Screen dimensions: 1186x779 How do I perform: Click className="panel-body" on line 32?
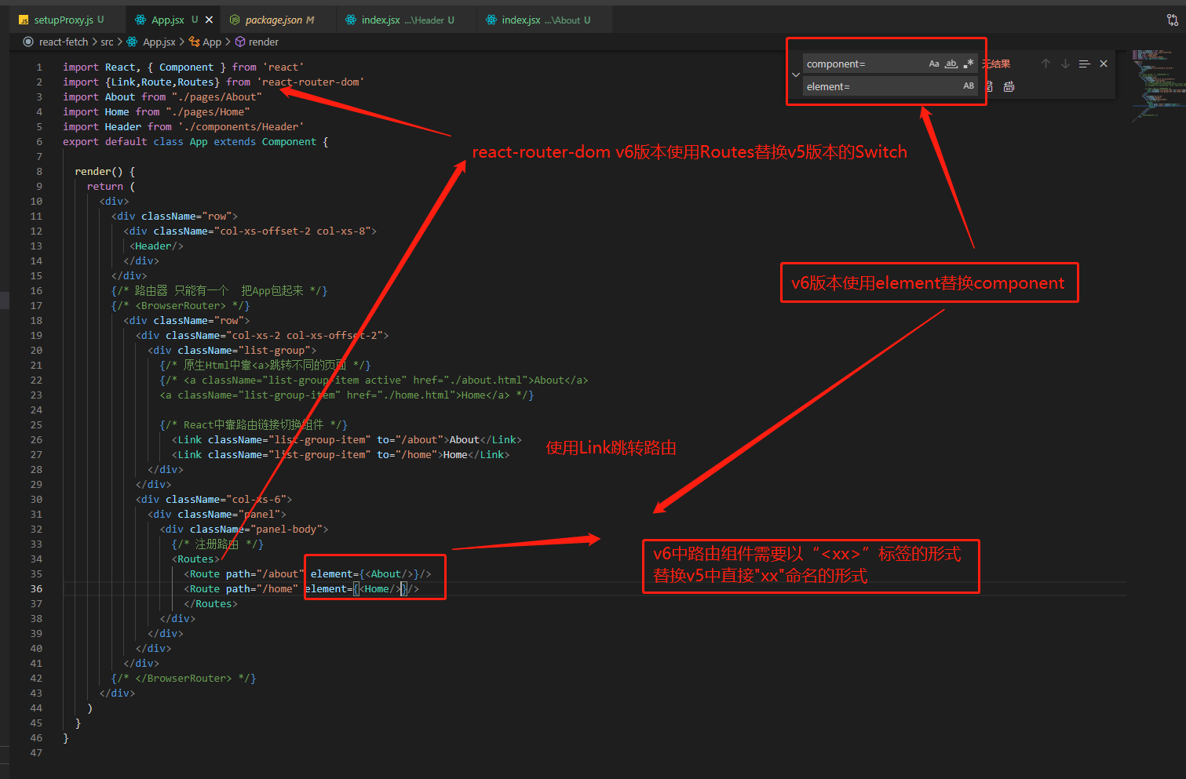point(256,529)
